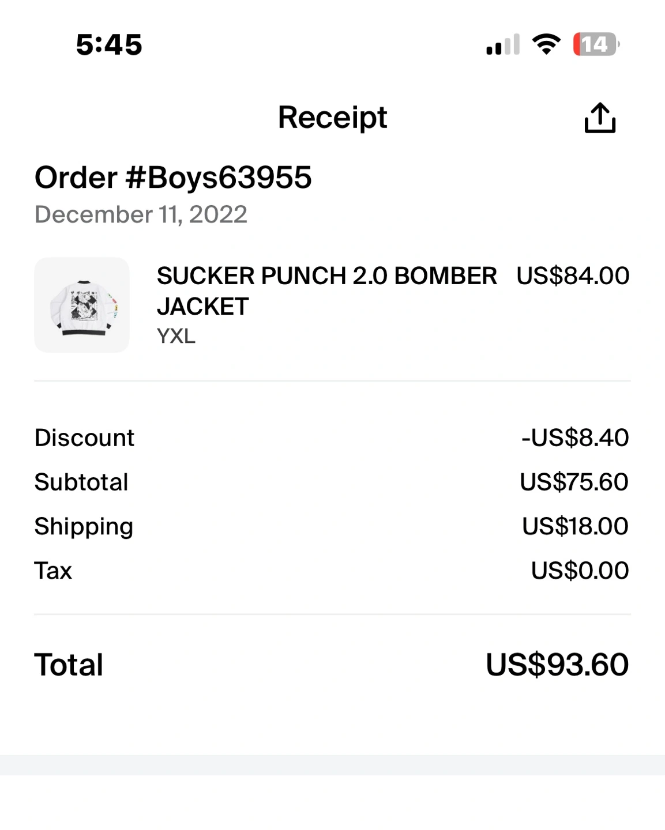Tap the US$84.00 item price

pos(573,276)
